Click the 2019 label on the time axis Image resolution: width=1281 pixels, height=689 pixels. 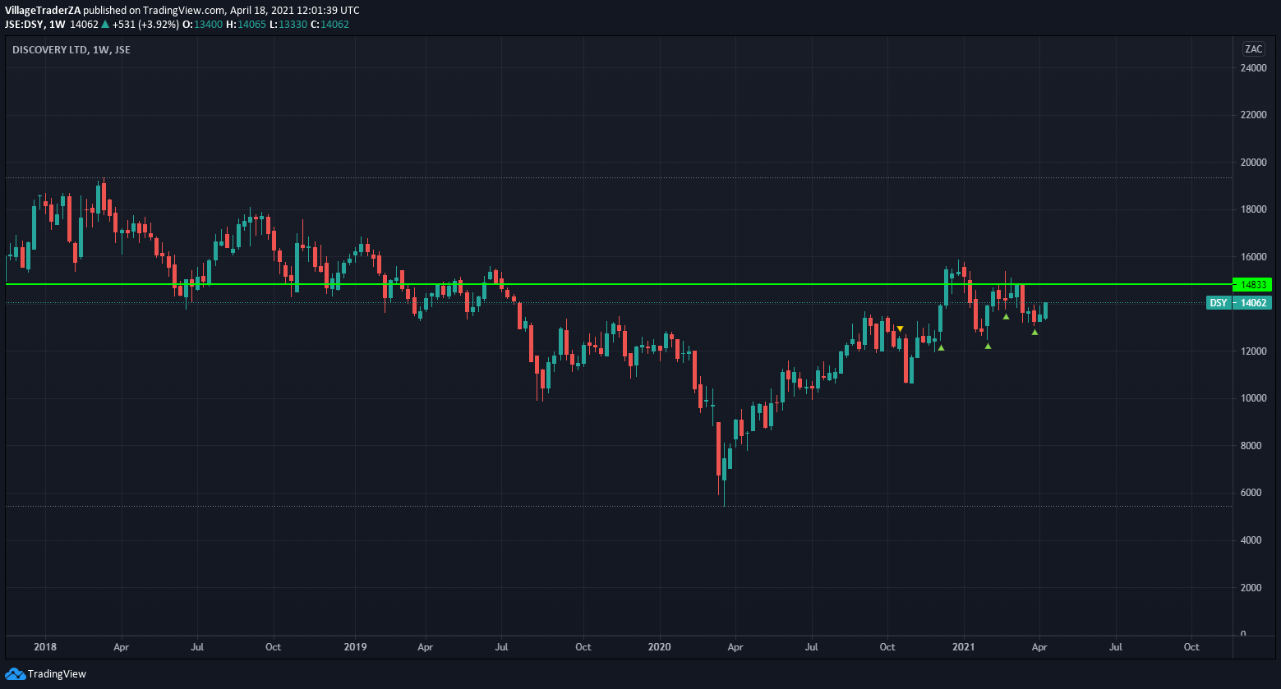(x=355, y=647)
